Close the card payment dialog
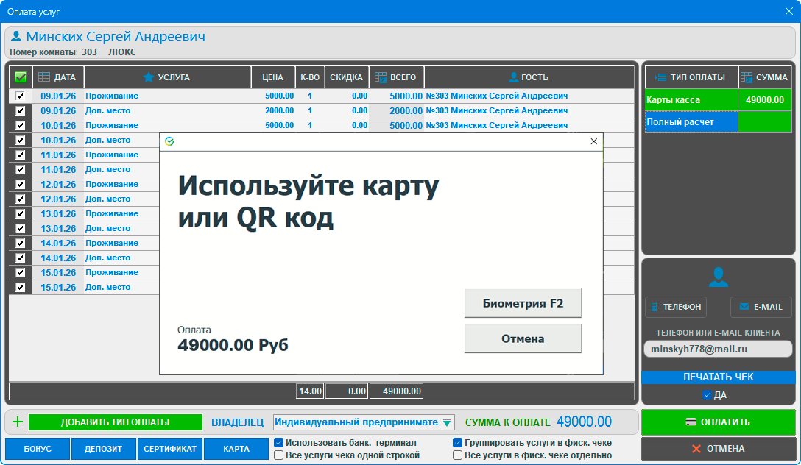This screenshot has width=801, height=465. pyautogui.click(x=593, y=141)
